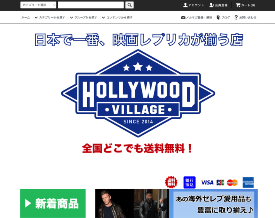
Task: Open the shopping cart icon
Action: (238, 5)
